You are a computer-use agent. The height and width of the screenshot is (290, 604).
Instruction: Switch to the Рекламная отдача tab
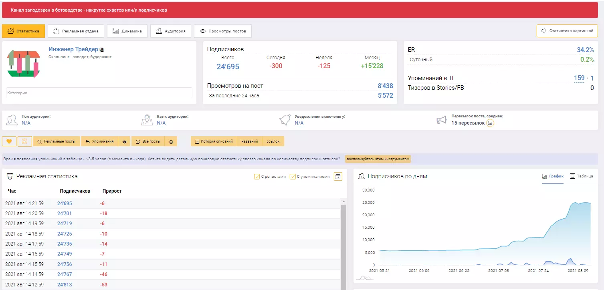tap(76, 31)
